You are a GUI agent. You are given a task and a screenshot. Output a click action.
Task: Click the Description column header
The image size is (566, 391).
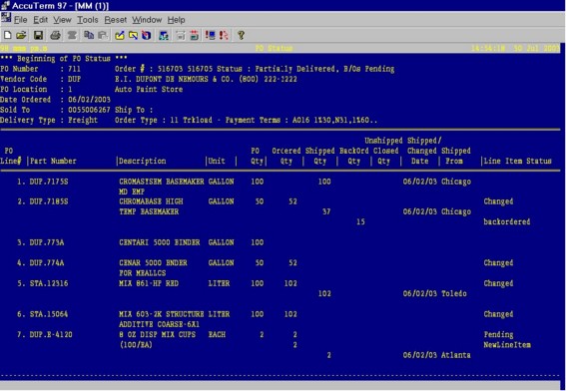coord(143,161)
